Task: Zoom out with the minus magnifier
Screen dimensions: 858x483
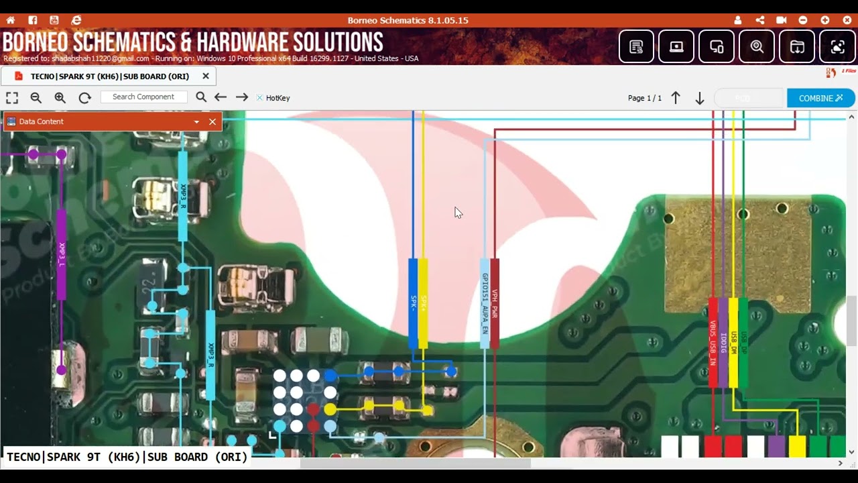Action: 36,98
